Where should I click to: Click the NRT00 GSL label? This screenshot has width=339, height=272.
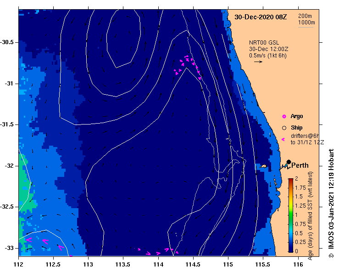tap(264, 43)
